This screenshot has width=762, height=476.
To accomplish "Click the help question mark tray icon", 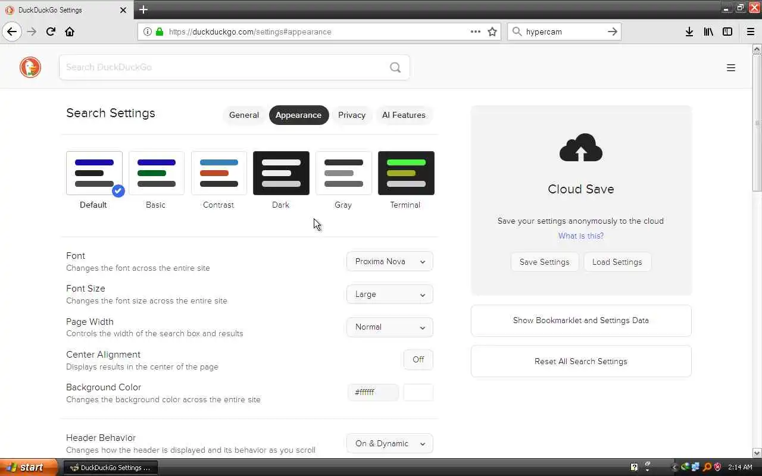I will tap(635, 467).
